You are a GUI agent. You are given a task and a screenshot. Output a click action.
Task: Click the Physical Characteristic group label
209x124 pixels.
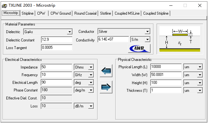[x=135, y=60]
